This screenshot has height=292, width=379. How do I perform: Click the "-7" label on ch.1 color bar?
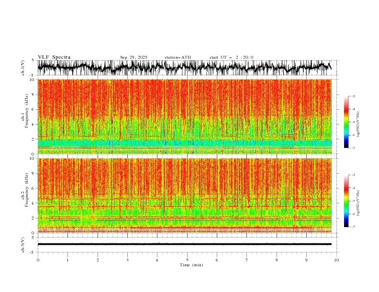tap(353, 148)
